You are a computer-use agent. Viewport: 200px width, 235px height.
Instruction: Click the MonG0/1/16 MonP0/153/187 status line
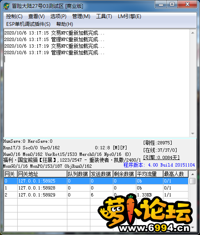[47, 166]
